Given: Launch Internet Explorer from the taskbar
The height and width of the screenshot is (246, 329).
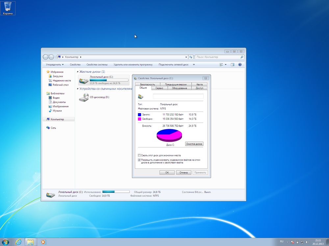Looking at the screenshot, I should tap(19, 242).
